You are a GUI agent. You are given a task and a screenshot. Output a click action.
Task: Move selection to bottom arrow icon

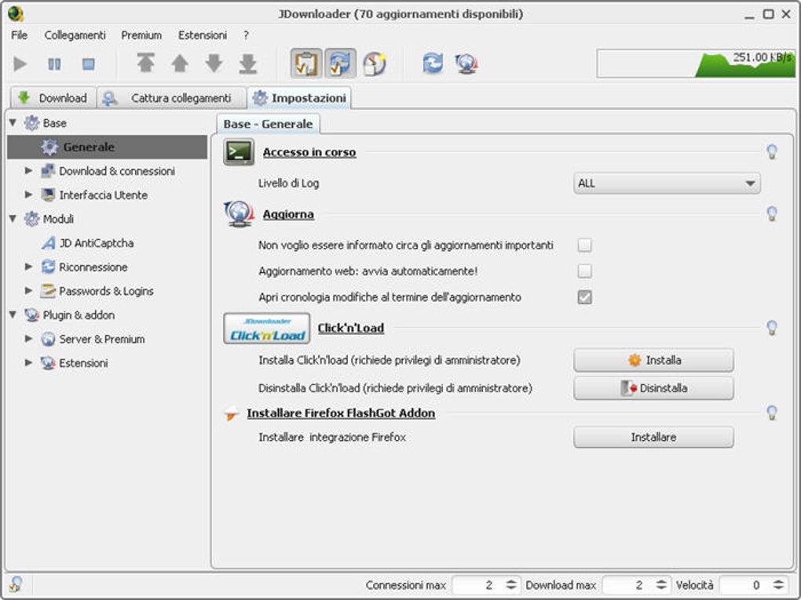click(247, 64)
